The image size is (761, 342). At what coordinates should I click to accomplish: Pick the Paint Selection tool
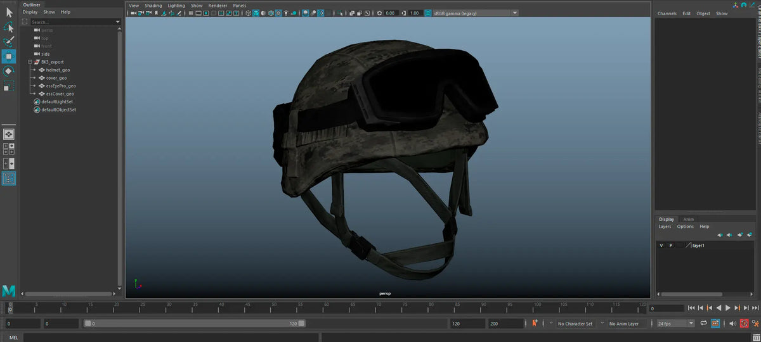(x=9, y=42)
